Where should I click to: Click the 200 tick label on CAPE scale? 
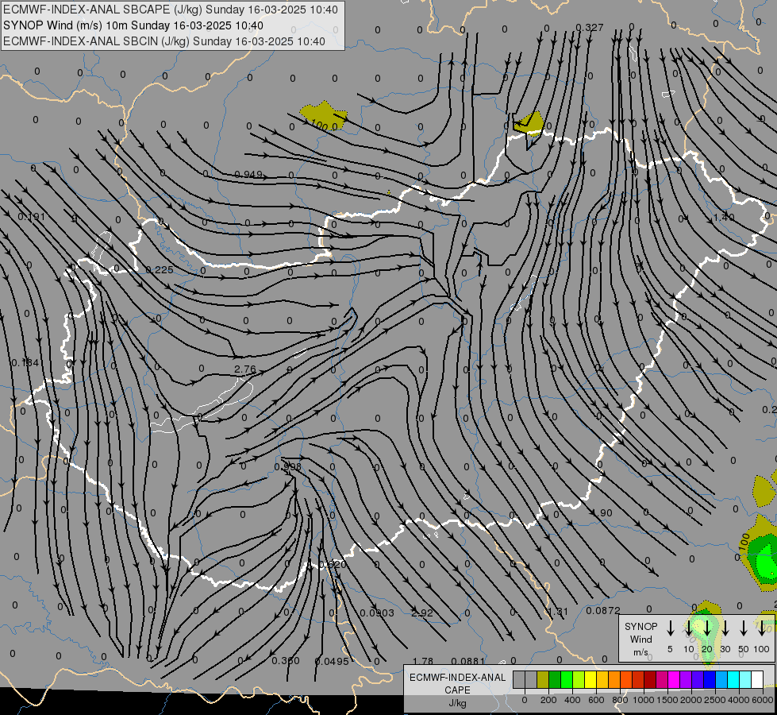(548, 700)
